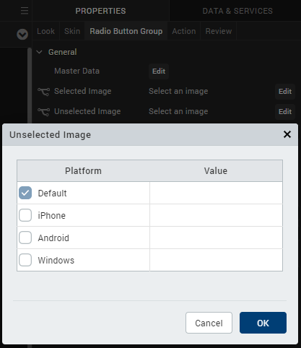Go to the Action tab
The height and width of the screenshot is (348, 301).
point(184,31)
